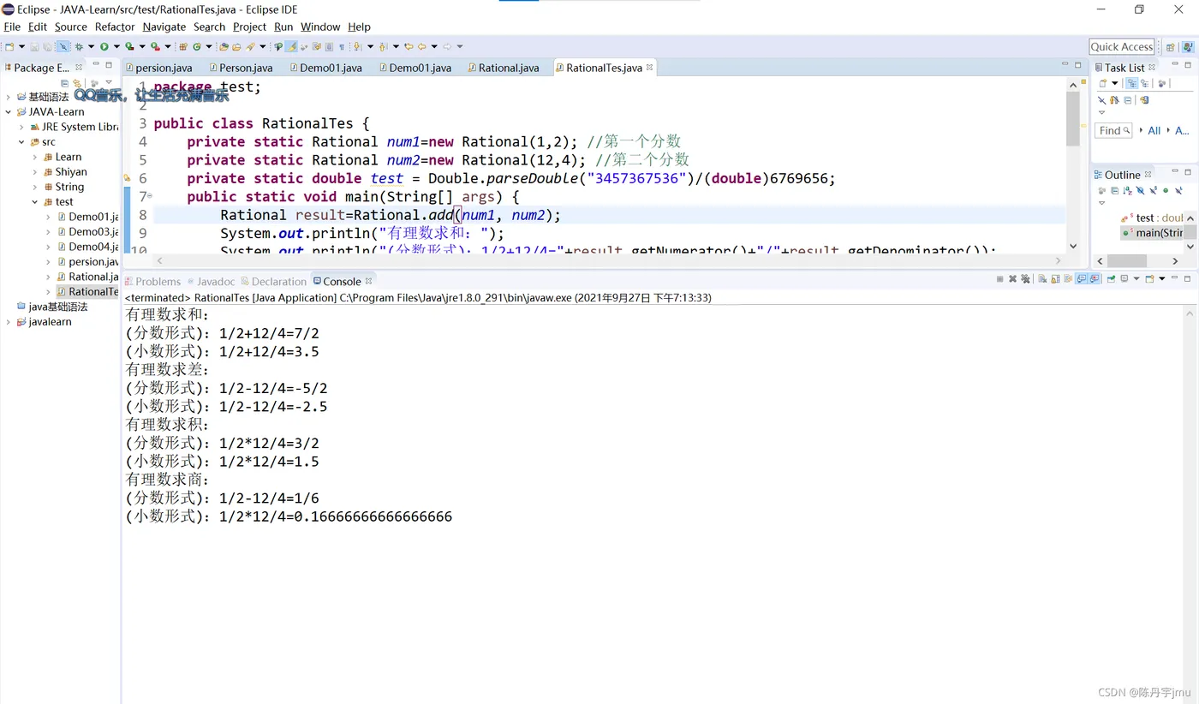Click Collapse All in Package Explorer

64,83
